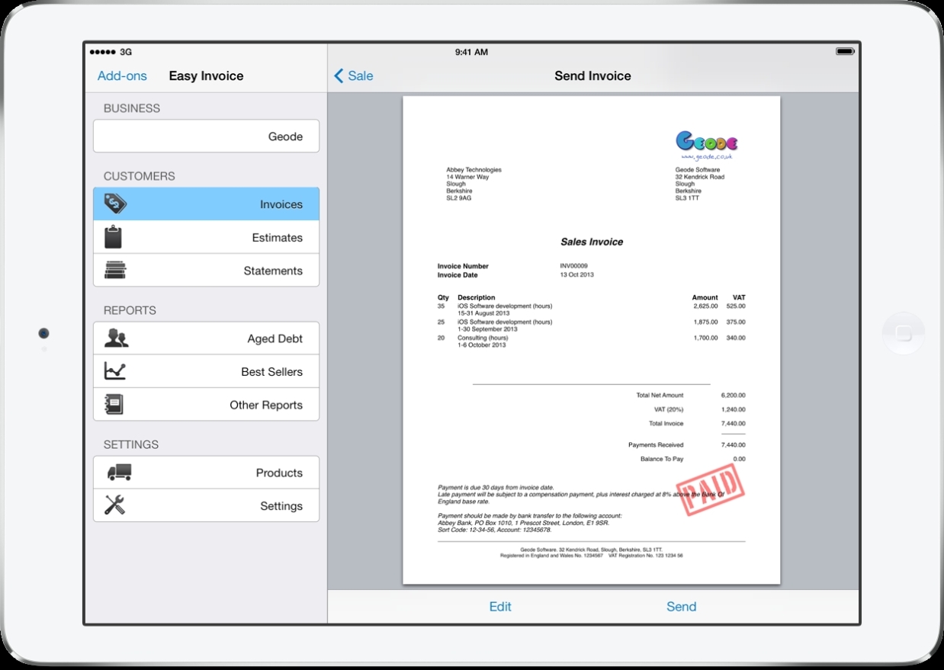Tap the Total Net Amount 6,200.00
The width and height of the screenshot is (944, 670).
click(733, 396)
